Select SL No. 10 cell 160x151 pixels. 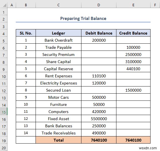(x=26, y=104)
